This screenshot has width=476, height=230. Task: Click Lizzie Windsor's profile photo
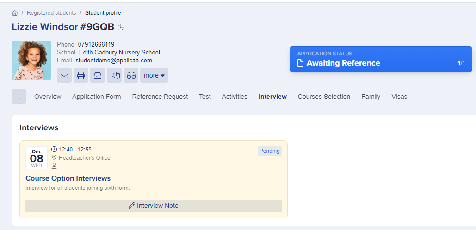tap(31, 61)
